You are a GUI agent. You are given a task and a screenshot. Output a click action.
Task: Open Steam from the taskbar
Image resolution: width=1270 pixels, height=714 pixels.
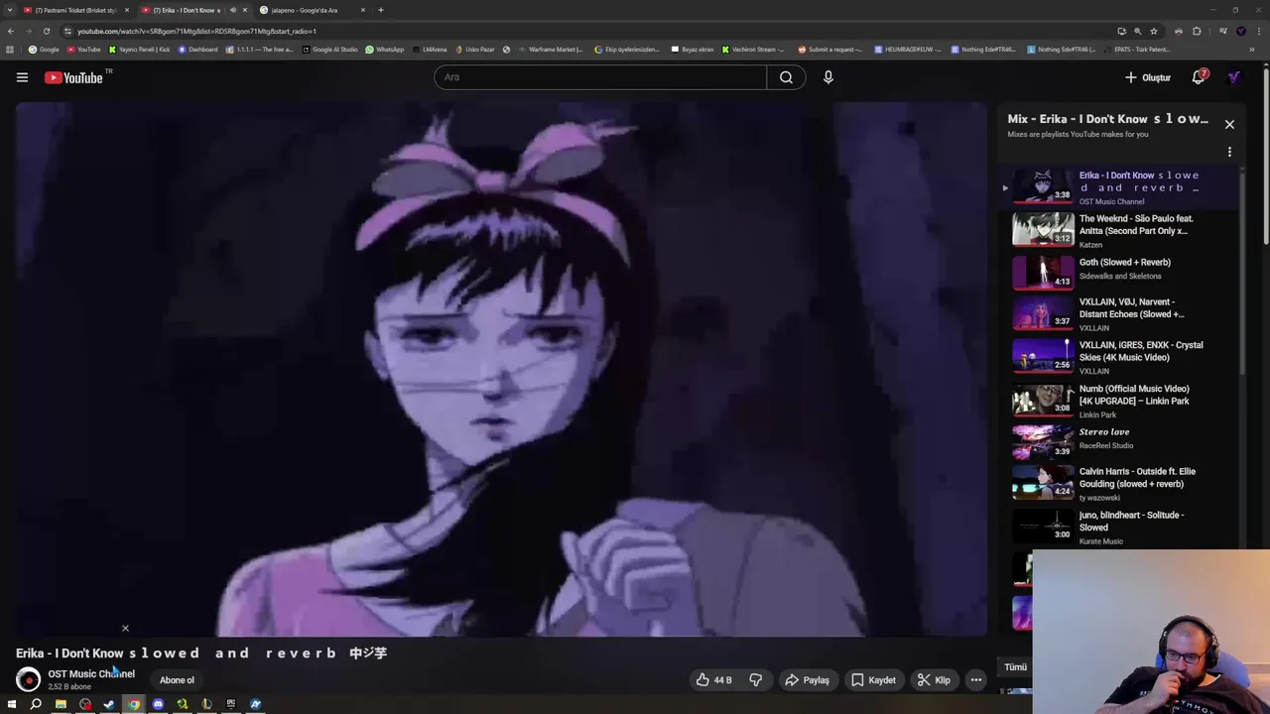pyautogui.click(x=109, y=704)
